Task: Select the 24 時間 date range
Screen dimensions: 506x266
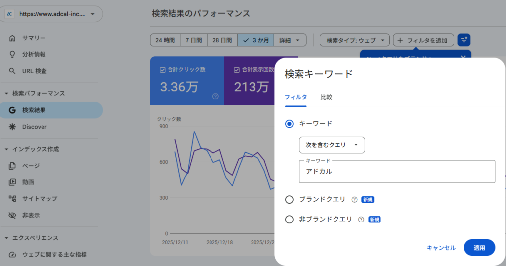Action: point(165,40)
